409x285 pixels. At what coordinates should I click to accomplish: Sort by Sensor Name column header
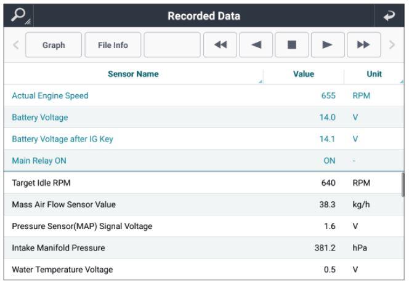(133, 74)
